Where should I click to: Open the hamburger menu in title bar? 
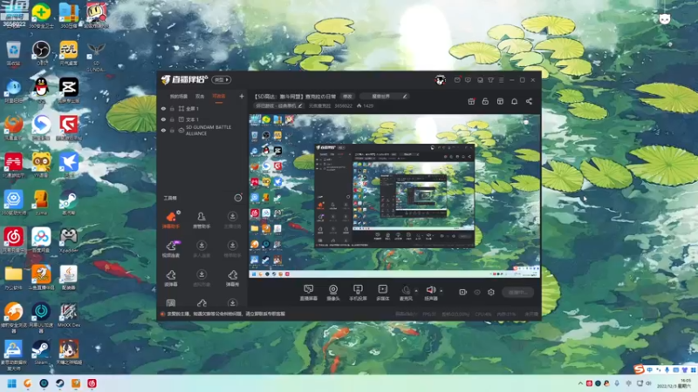pos(501,80)
